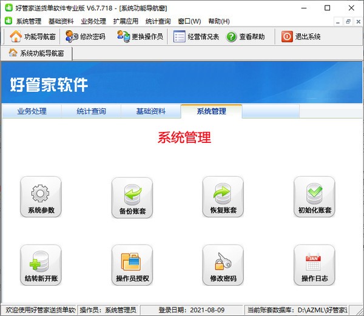Close the inner MDI child window
The image size is (364, 316).
pos(358,22)
